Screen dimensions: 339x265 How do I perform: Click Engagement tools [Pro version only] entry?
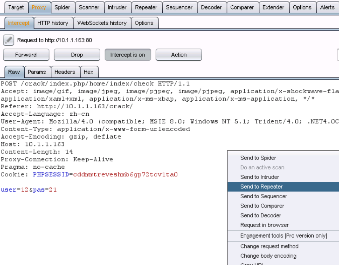pyautogui.click(x=283, y=236)
